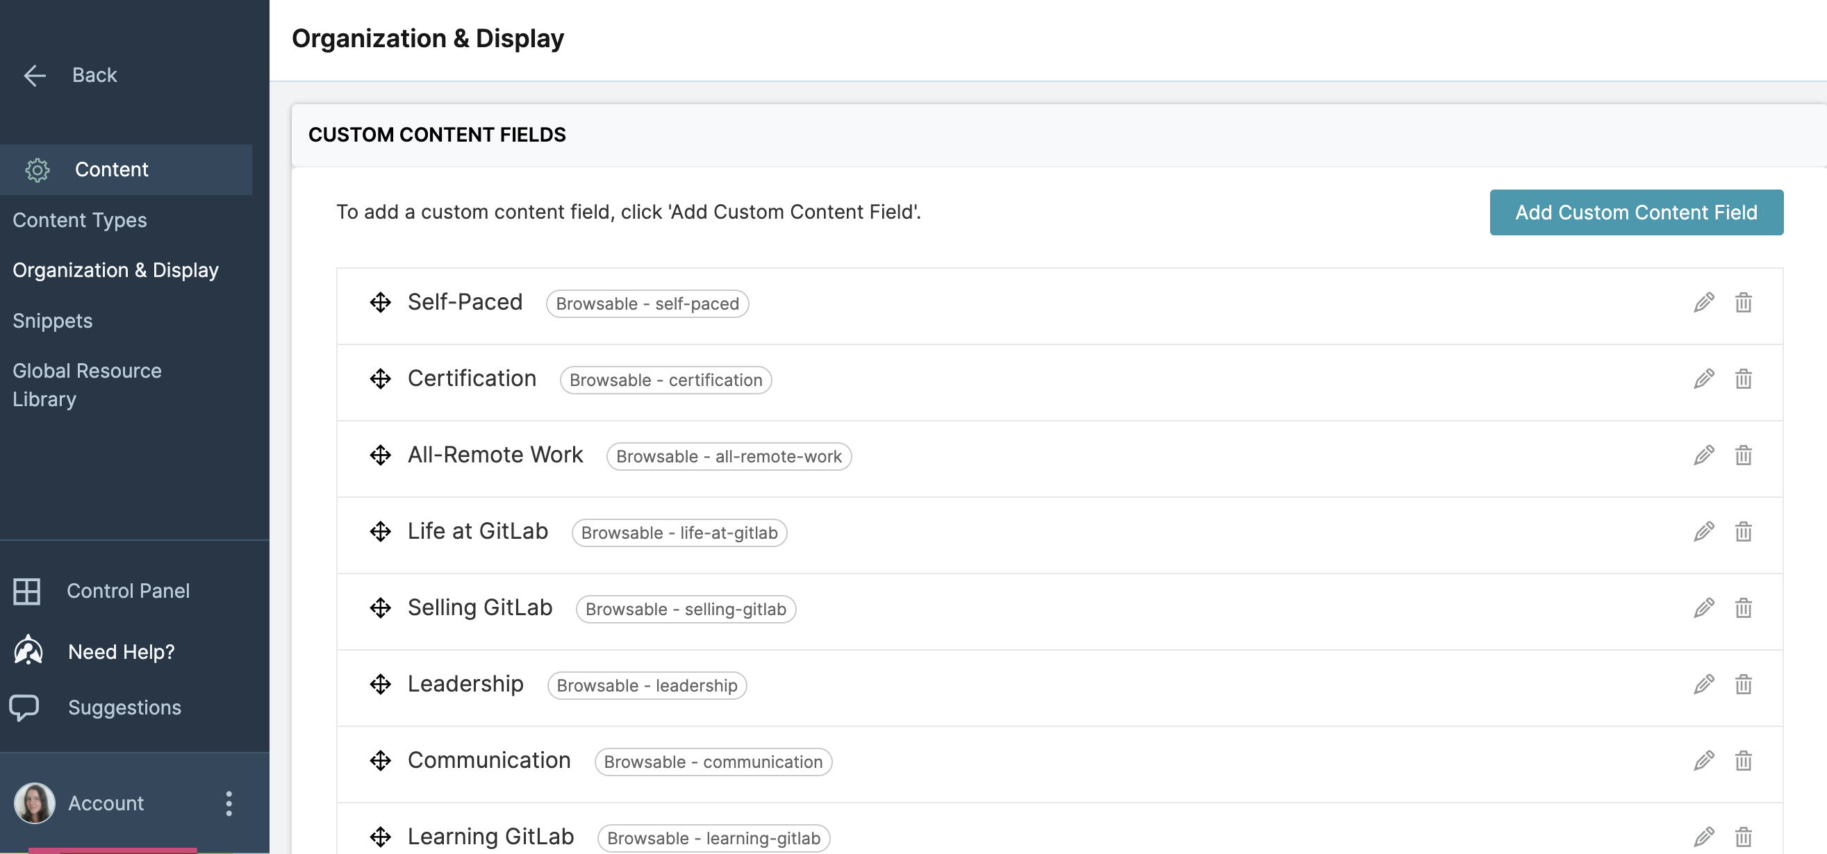Click the move handle next to Life at GitLab

(380, 532)
